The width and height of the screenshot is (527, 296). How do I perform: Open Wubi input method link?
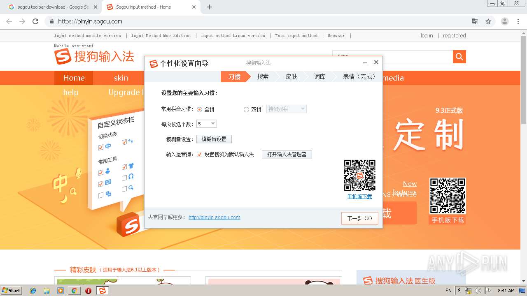click(296, 35)
